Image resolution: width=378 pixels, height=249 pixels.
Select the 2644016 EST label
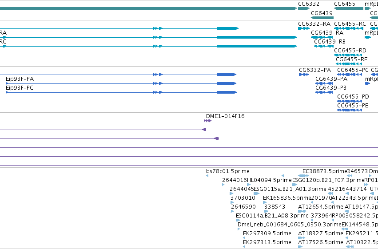pyautogui.click(x=235, y=180)
